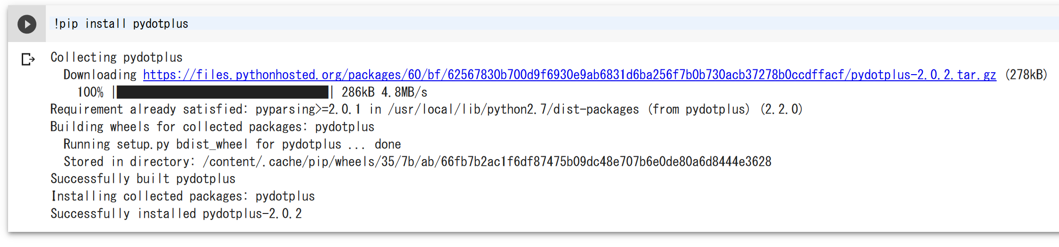Screen dimensions: 1059x247
Task: Open the pydotplus-2.0.2.tar.gz download link
Action: pyautogui.click(x=569, y=75)
